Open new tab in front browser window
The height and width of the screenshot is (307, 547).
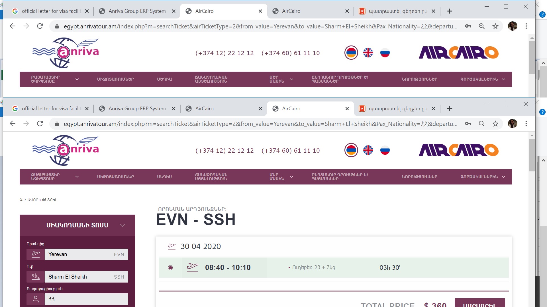click(450, 109)
